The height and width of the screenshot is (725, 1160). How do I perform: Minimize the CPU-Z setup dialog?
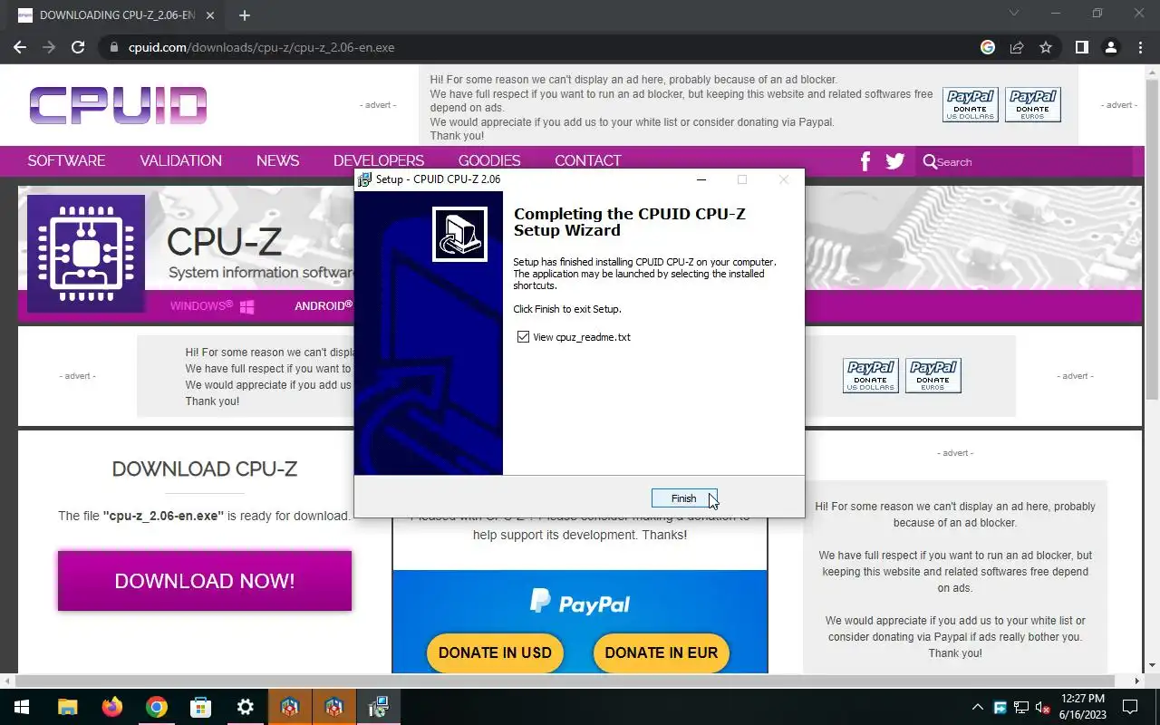[701, 179]
